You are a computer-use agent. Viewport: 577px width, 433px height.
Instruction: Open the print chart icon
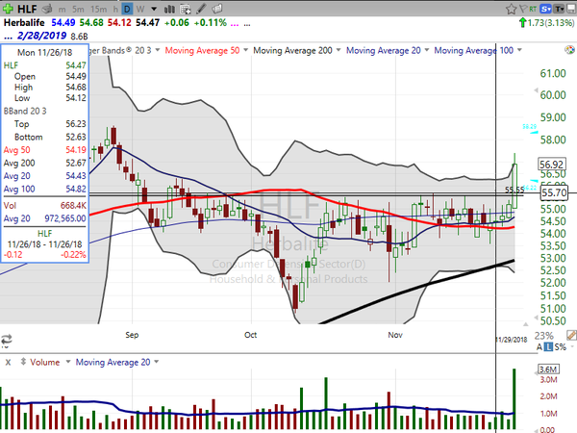coord(47,9)
